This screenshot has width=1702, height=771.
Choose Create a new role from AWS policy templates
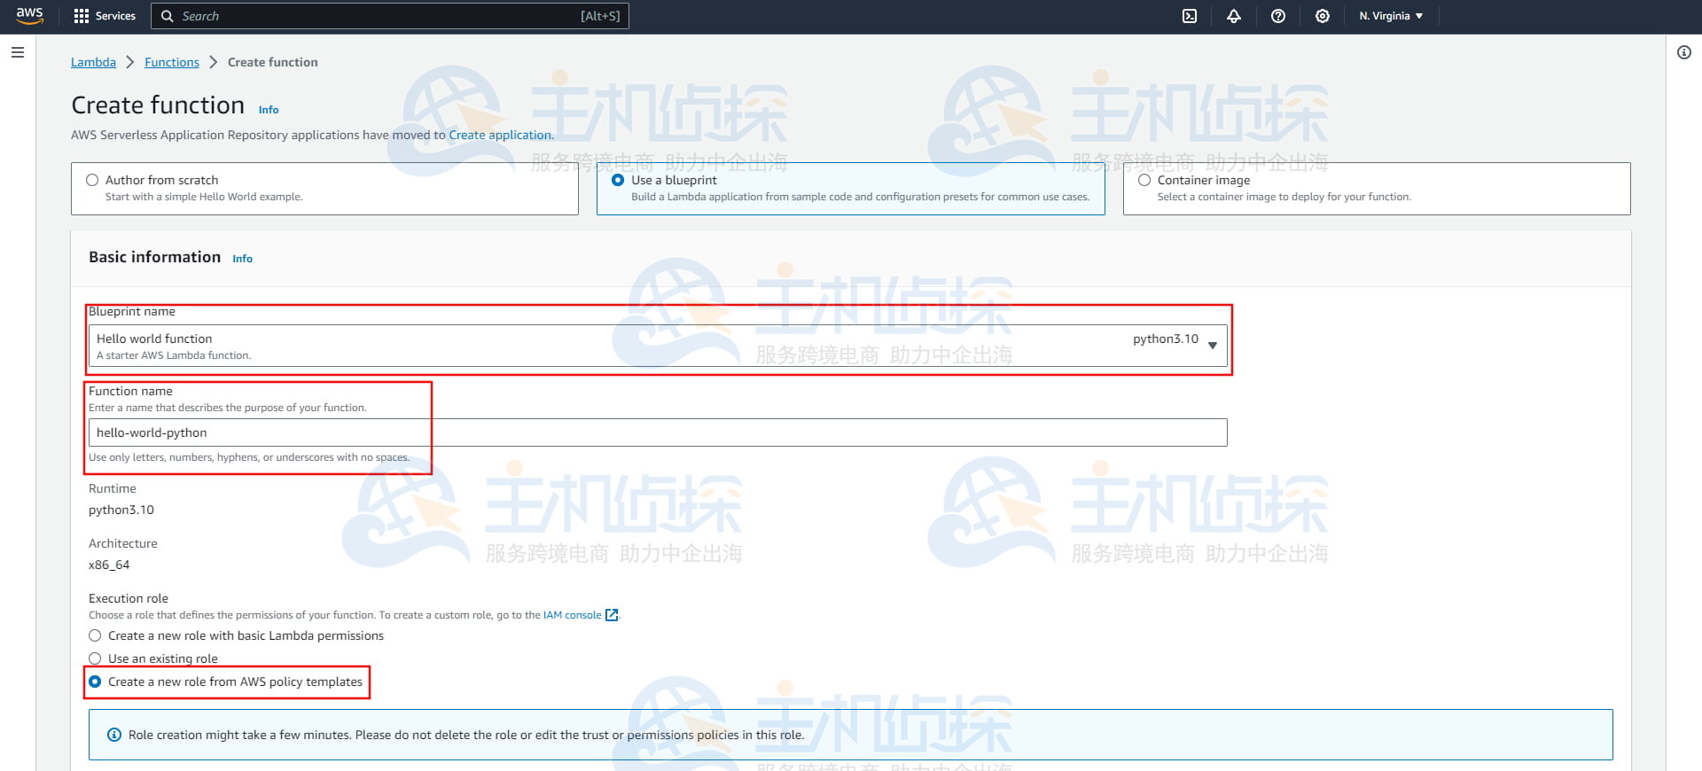pos(95,681)
